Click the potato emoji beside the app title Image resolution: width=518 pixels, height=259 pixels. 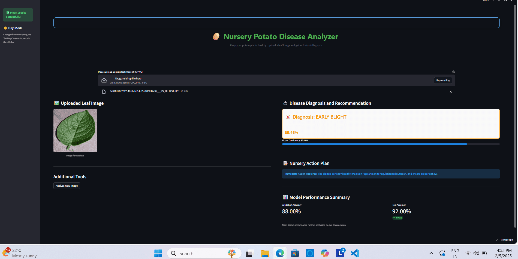[x=216, y=36]
